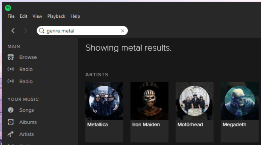Open the Playback menu
The image size is (261, 145).
(x=56, y=16)
